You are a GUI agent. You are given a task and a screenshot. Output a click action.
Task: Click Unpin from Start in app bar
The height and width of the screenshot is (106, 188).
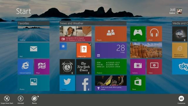tap(7, 100)
